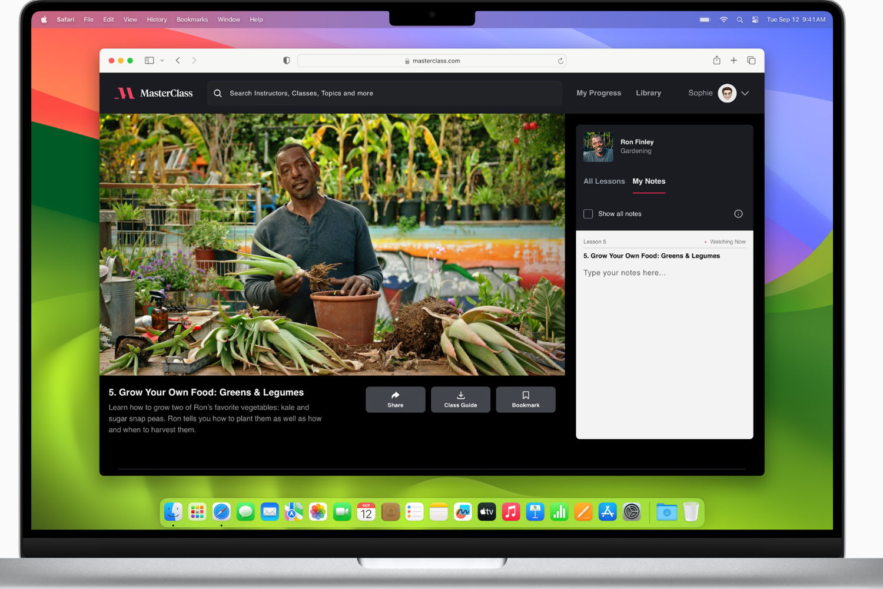Open the Library page

tap(648, 93)
